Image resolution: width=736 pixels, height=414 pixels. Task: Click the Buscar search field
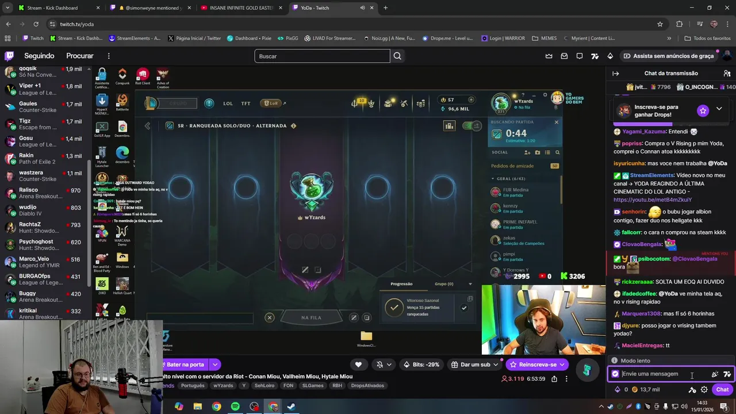(322, 56)
